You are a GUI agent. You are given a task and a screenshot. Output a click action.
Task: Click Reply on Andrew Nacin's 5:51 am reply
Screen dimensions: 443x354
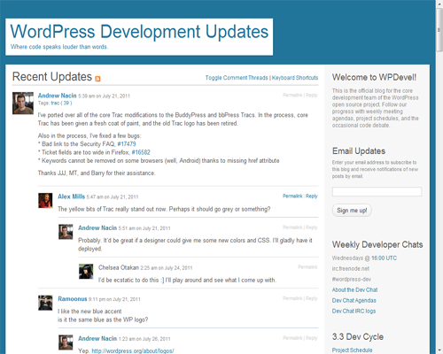tap(312, 227)
